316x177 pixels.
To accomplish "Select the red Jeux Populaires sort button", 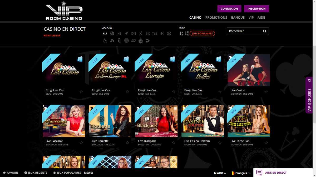I will point(202,34).
